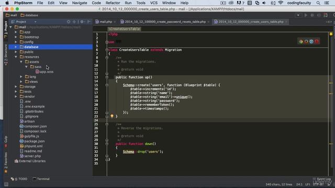Click the Schema::drop('users') code line
335x188 pixels.
pyautogui.click(x=143, y=152)
